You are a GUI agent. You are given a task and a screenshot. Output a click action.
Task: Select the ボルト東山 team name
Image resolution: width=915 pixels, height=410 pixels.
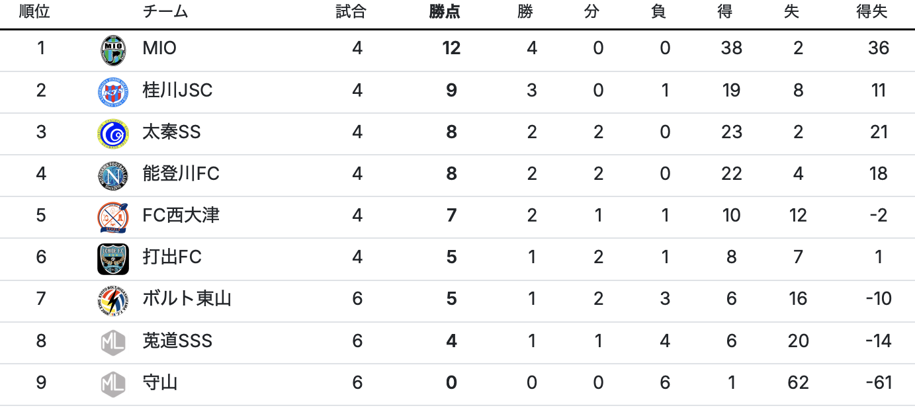click(187, 298)
